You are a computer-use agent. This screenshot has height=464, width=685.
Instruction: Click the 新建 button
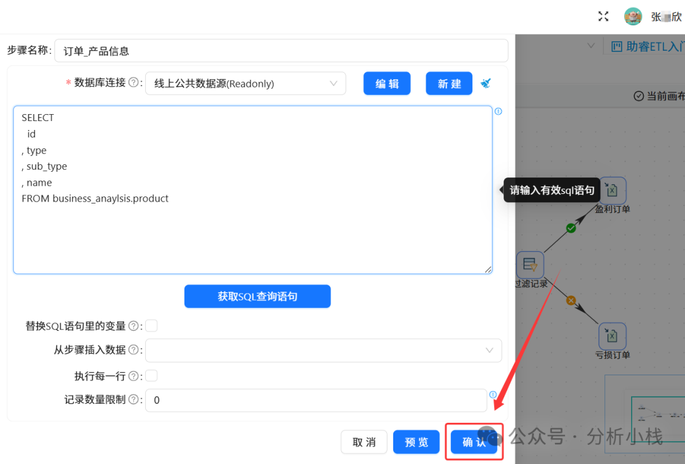click(449, 84)
